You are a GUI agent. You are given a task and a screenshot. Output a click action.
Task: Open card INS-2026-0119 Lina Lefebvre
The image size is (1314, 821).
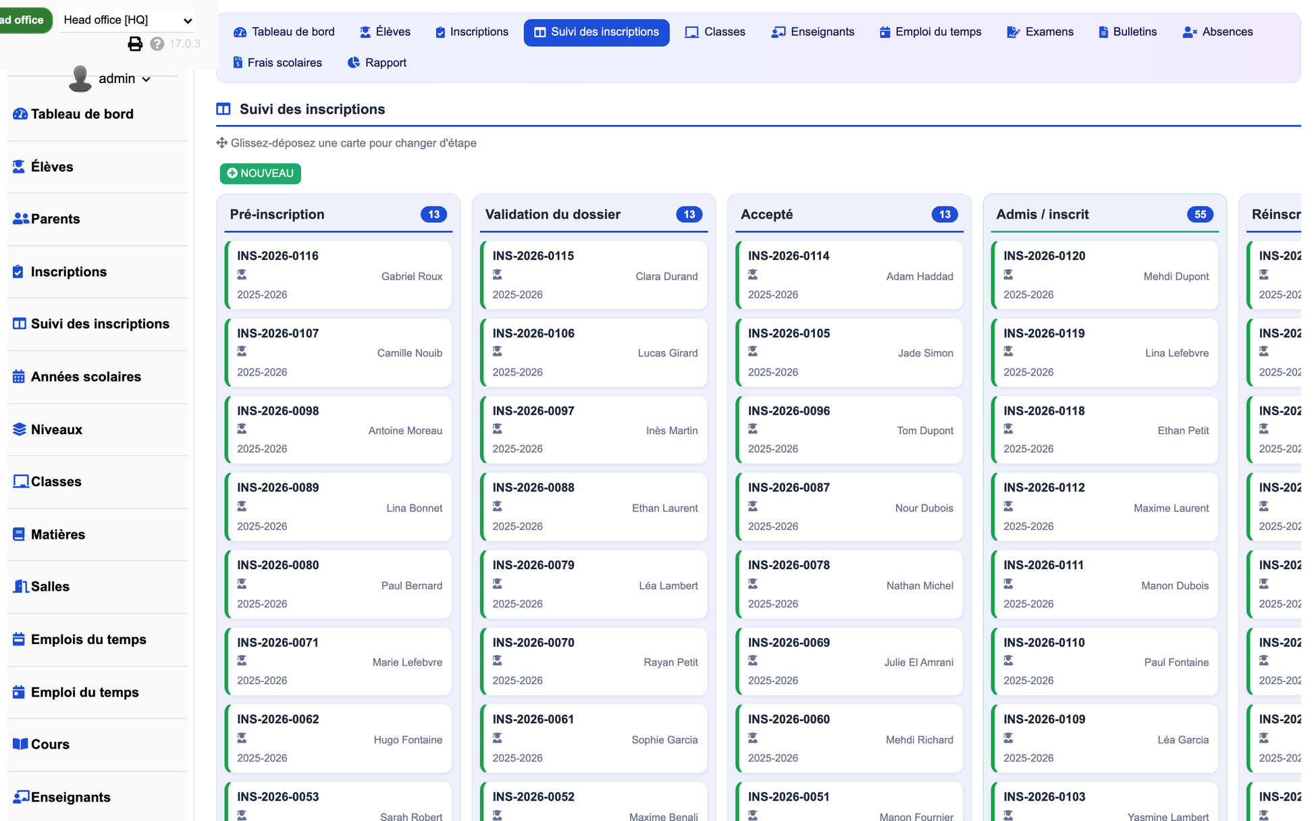[x=1105, y=352]
